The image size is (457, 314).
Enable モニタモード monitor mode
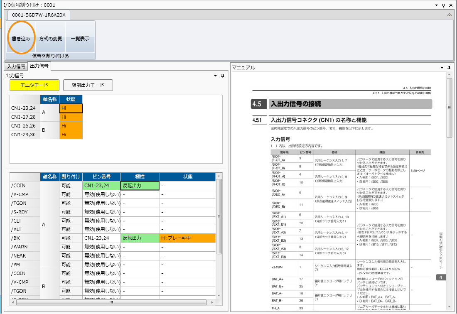point(34,85)
